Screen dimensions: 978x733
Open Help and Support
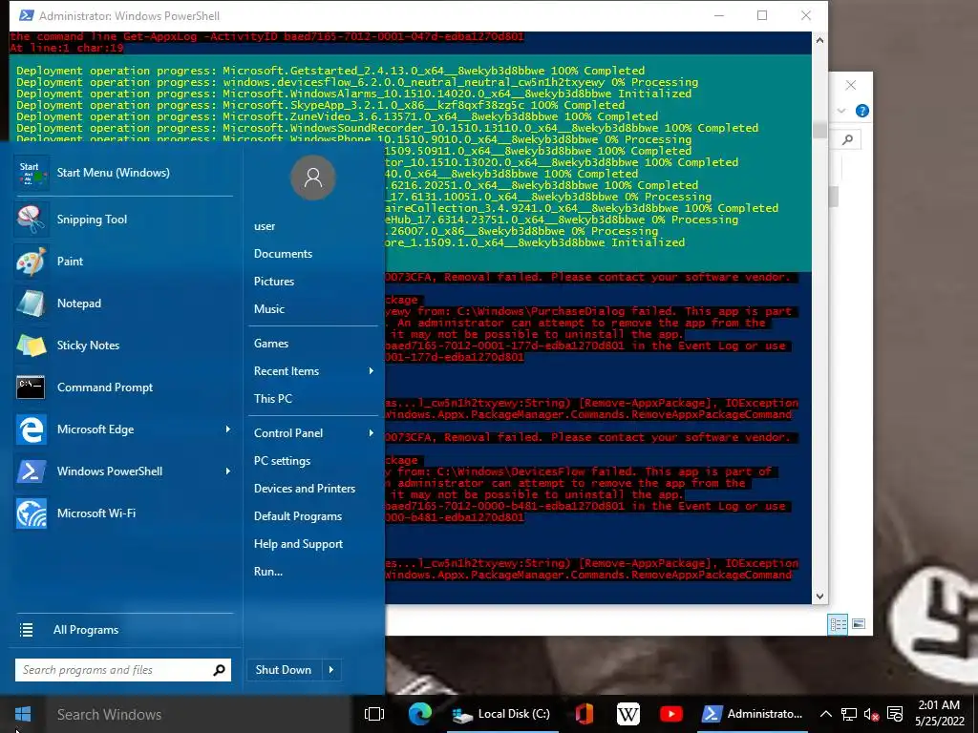pyautogui.click(x=298, y=543)
